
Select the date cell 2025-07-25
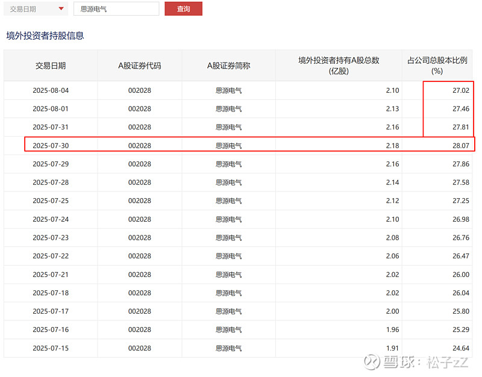tap(51, 201)
